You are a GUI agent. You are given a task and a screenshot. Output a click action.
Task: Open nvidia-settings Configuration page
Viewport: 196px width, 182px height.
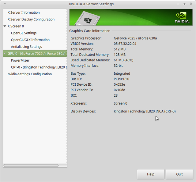35,74
